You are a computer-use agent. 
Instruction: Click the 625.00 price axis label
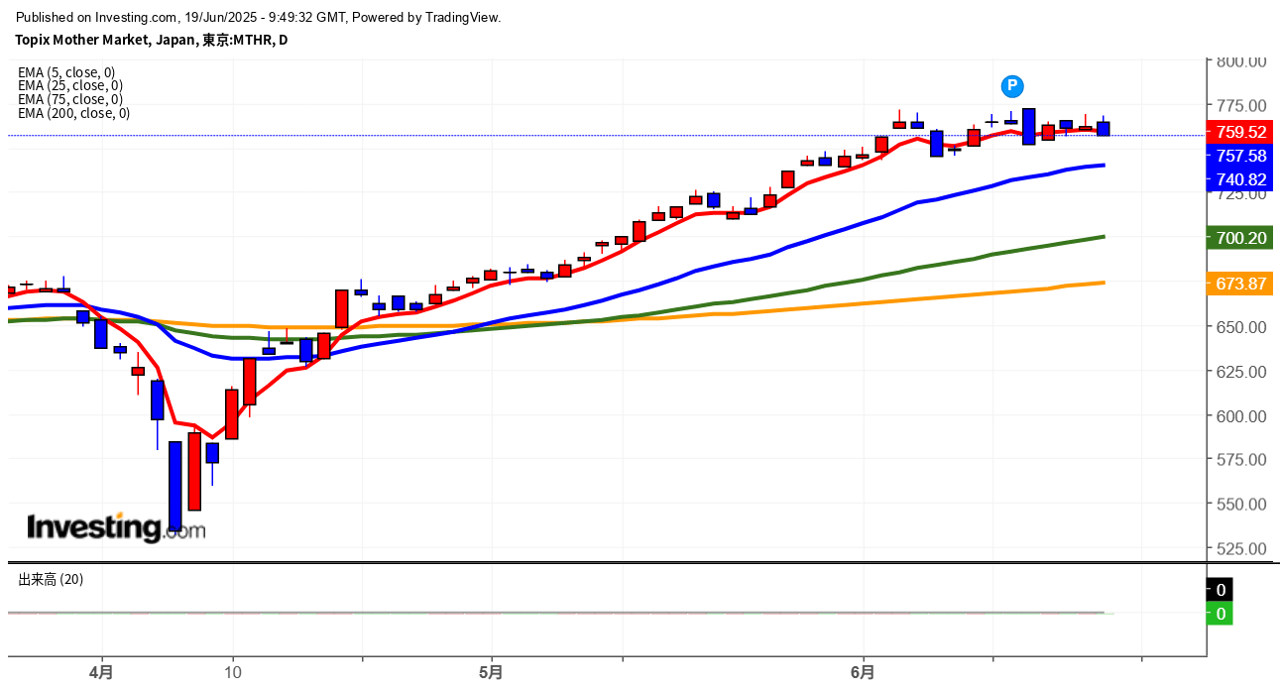[1243, 372]
